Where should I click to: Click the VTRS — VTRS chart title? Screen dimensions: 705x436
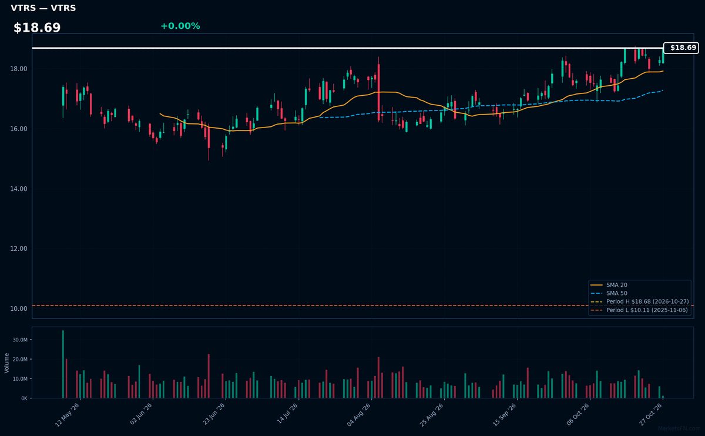pyautogui.click(x=43, y=8)
